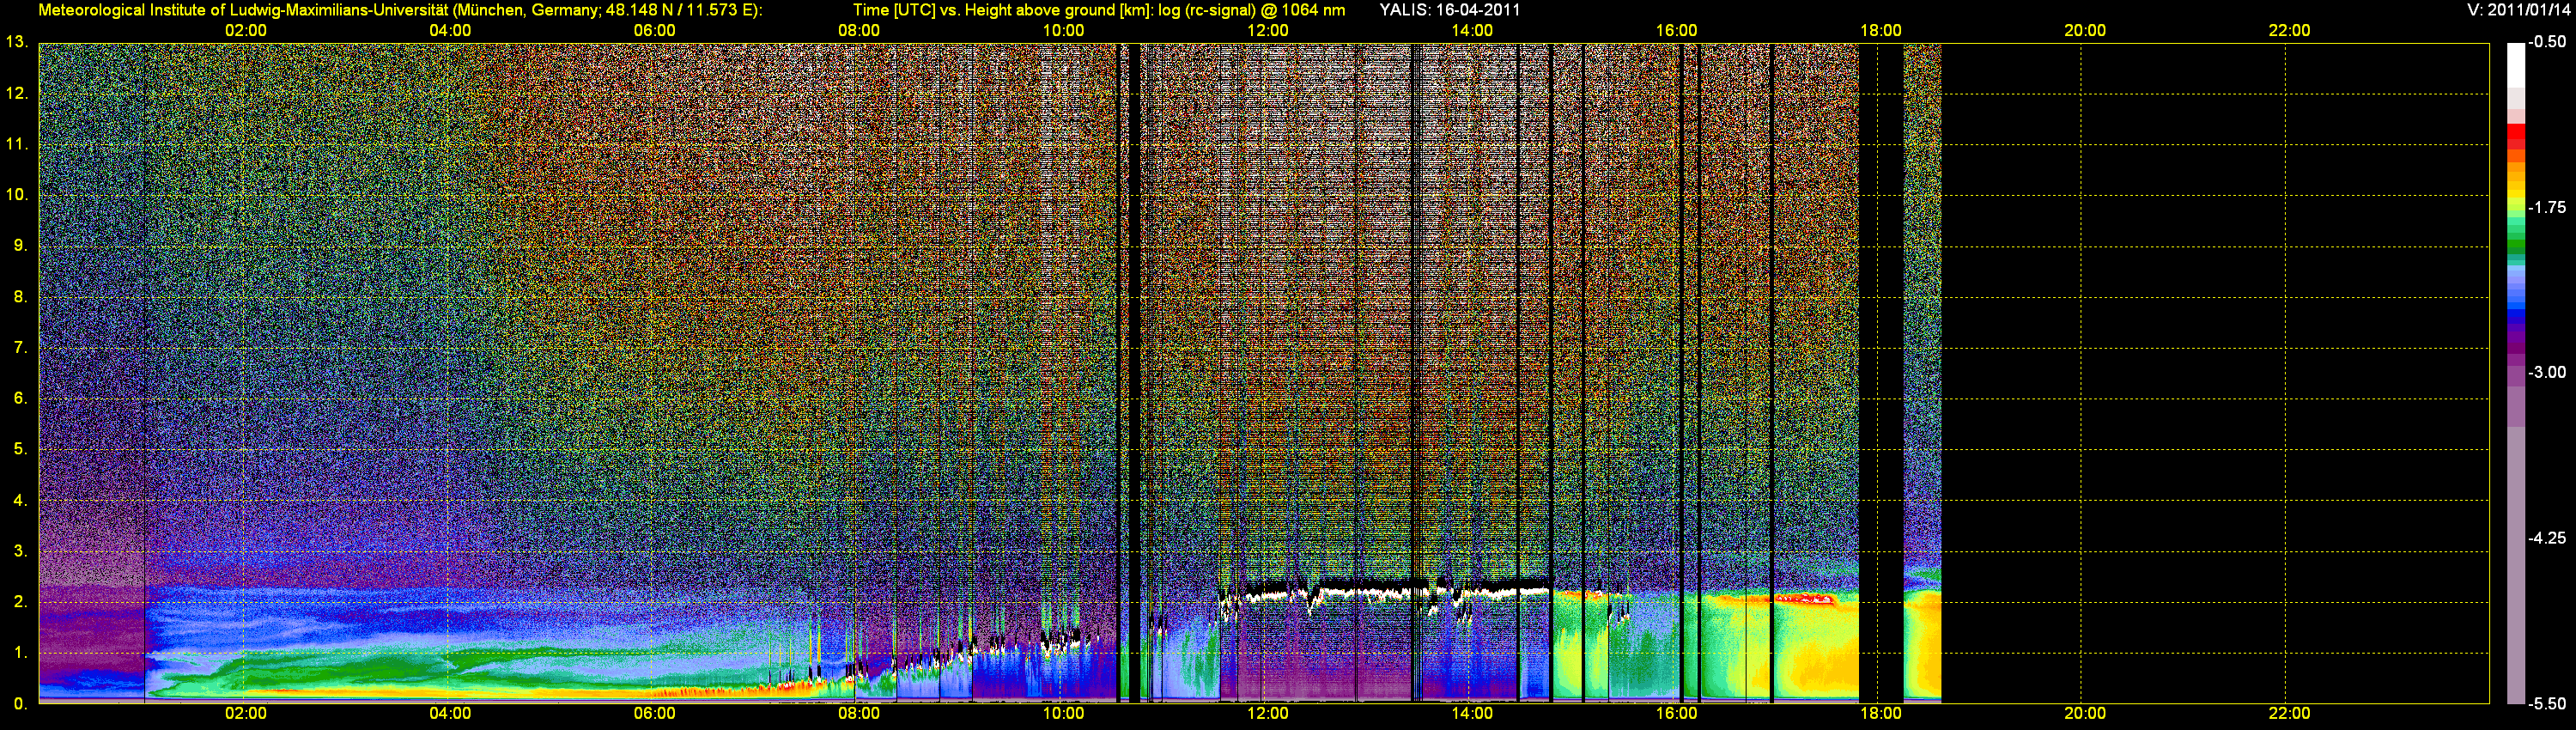This screenshot has width=2576, height=730.
Task: Select the 5. km height axis label
Action: click(20, 449)
